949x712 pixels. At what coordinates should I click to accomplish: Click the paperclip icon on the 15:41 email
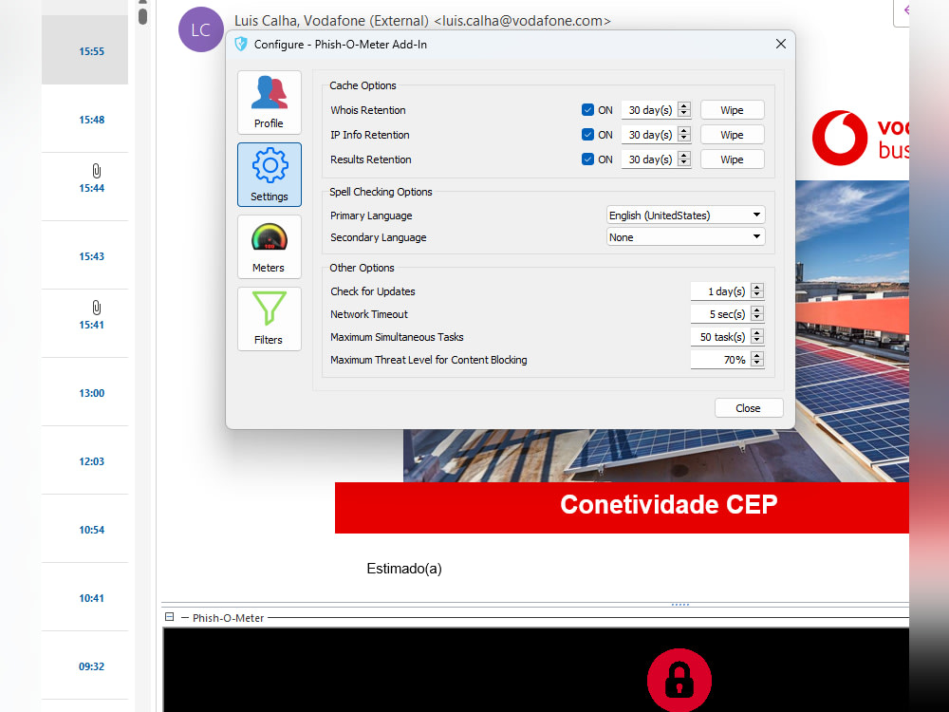click(96, 308)
